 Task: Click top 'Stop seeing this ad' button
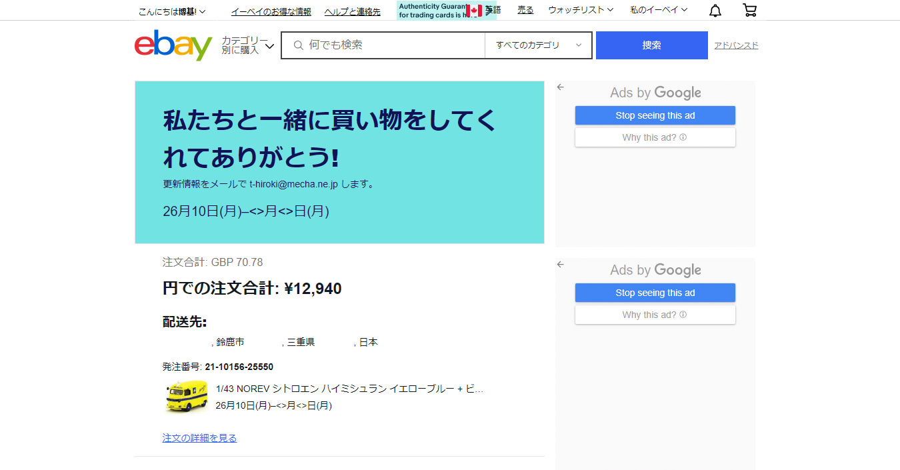(655, 115)
